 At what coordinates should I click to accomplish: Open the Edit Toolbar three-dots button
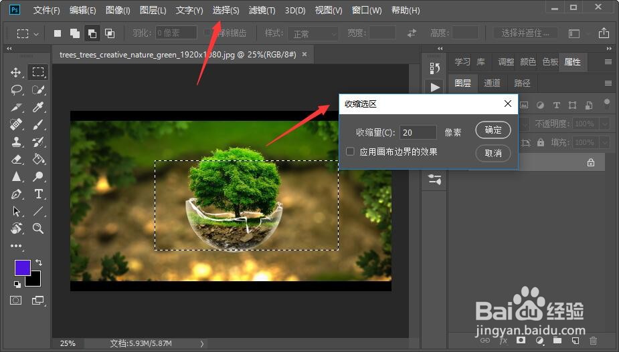(16, 246)
